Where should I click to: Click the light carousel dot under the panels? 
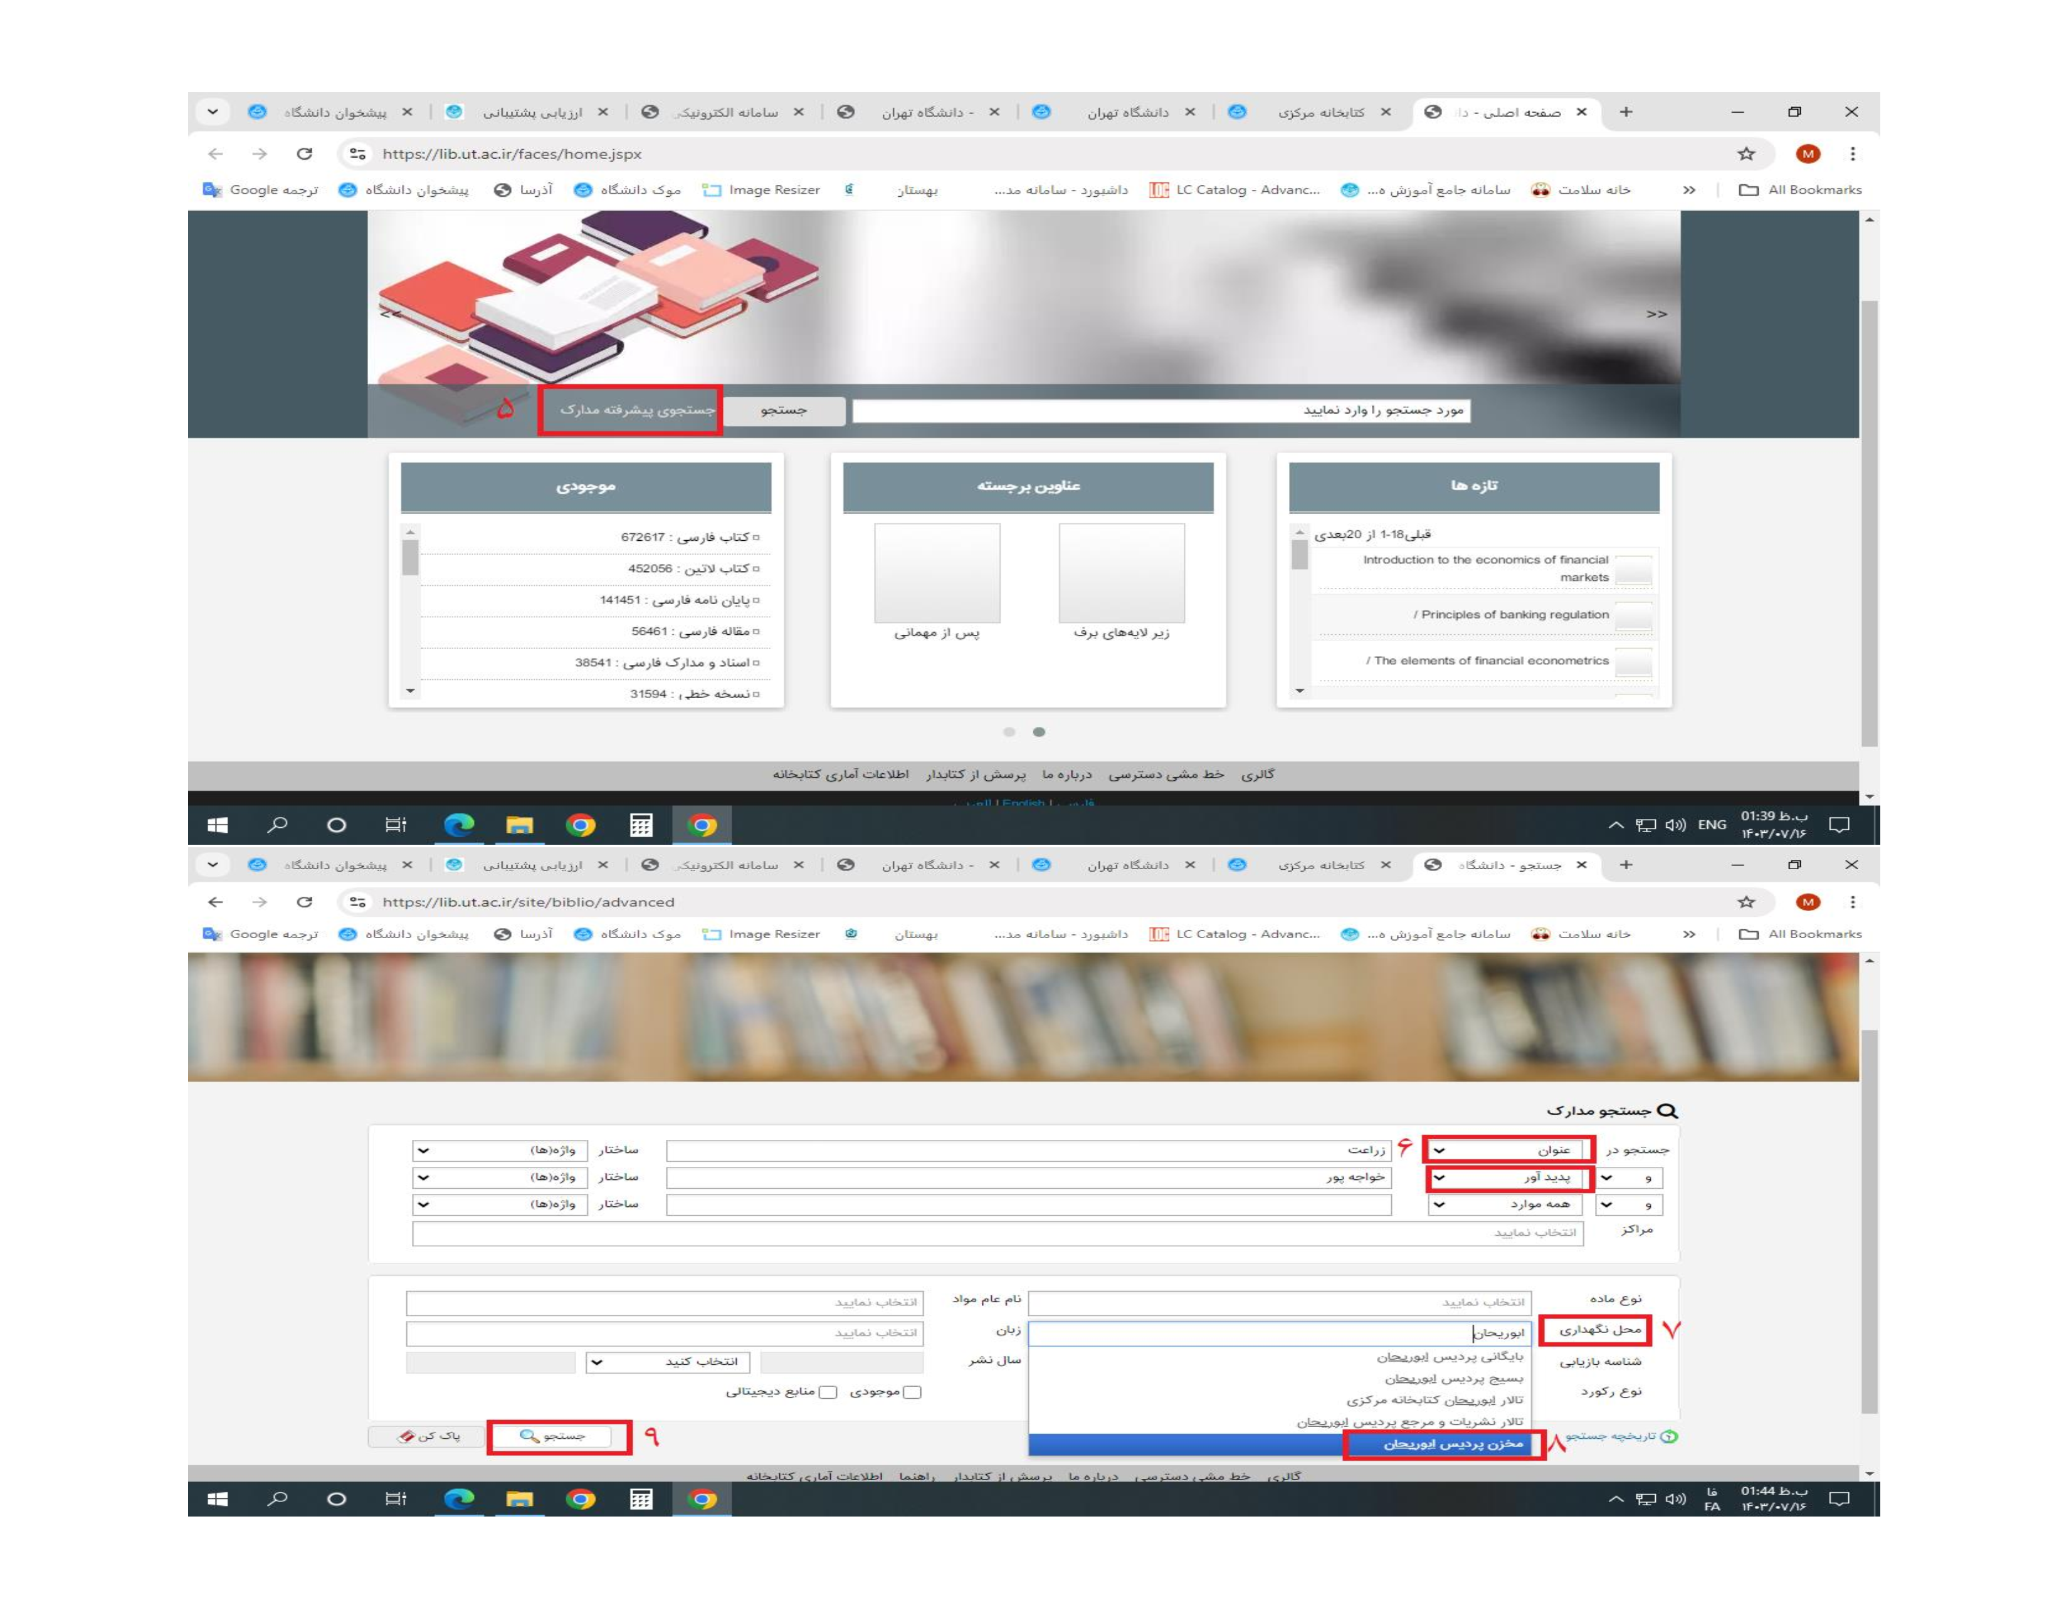coord(1009,732)
